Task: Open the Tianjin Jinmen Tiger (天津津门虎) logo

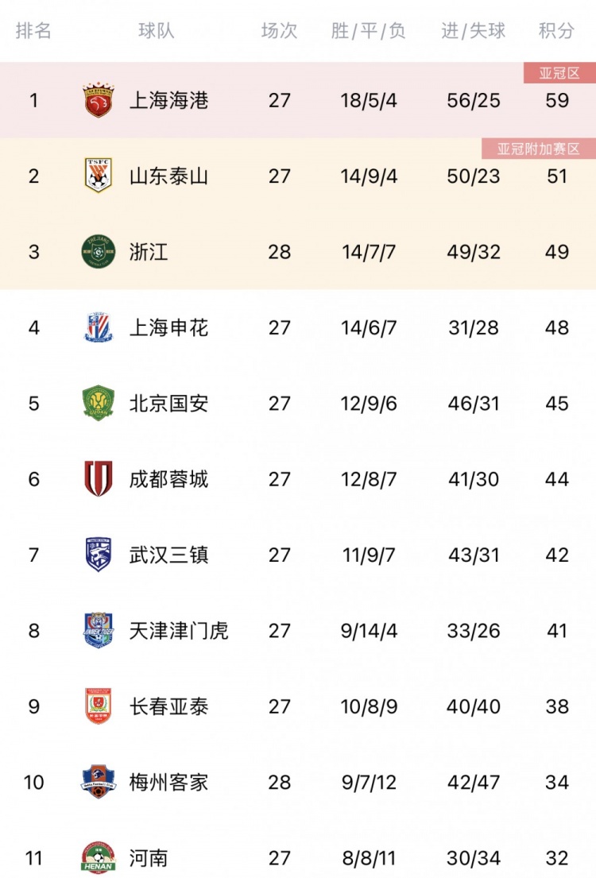Action: click(99, 631)
